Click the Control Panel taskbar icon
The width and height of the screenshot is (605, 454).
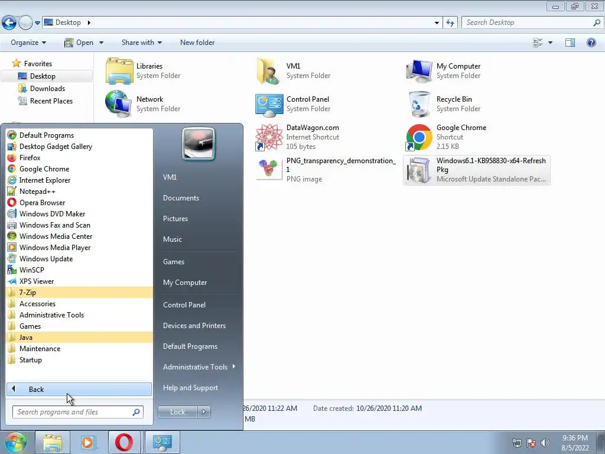[162, 442]
